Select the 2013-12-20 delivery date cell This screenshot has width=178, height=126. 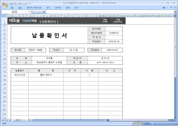pos(20,75)
